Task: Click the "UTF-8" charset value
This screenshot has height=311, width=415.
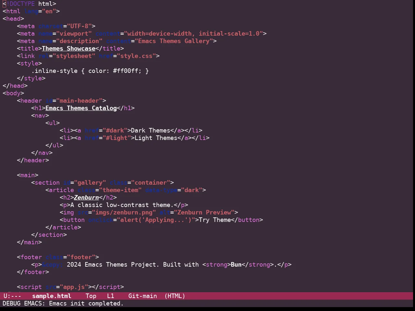Action: (x=79, y=26)
